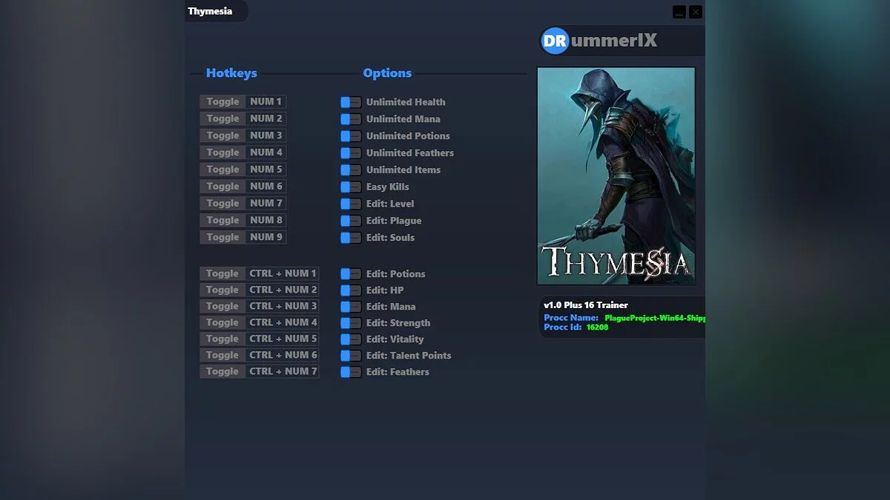
Task: Minimize the trainer window
Action: 677,12
